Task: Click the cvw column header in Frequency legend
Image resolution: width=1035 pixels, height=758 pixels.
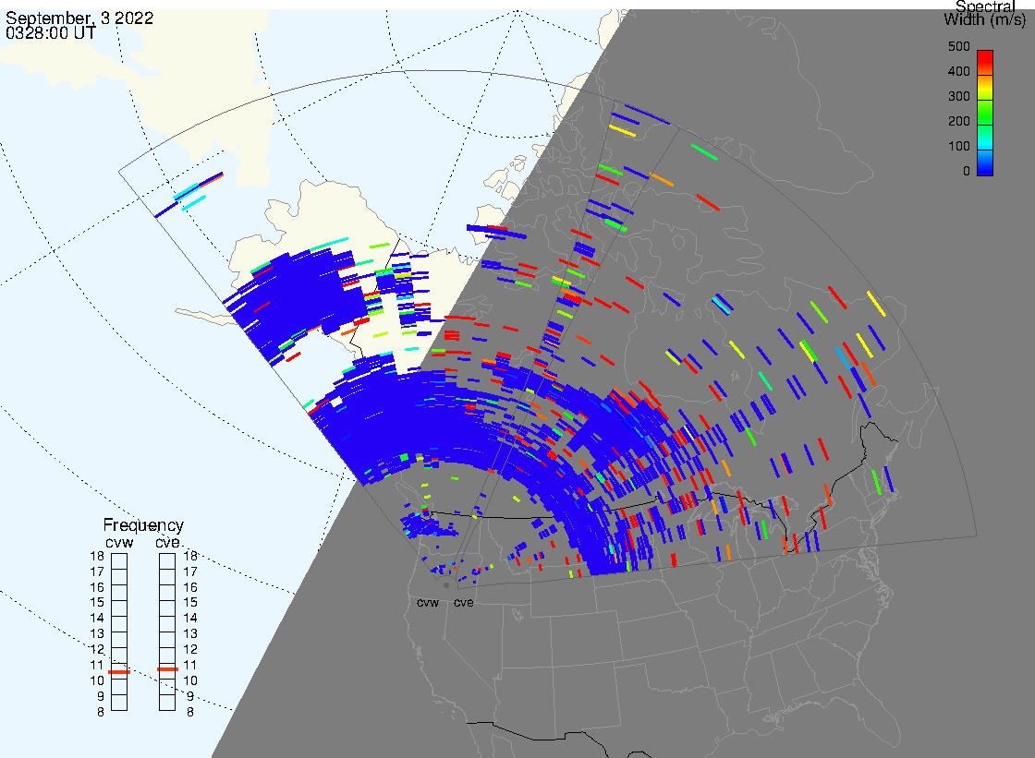Action: point(119,543)
